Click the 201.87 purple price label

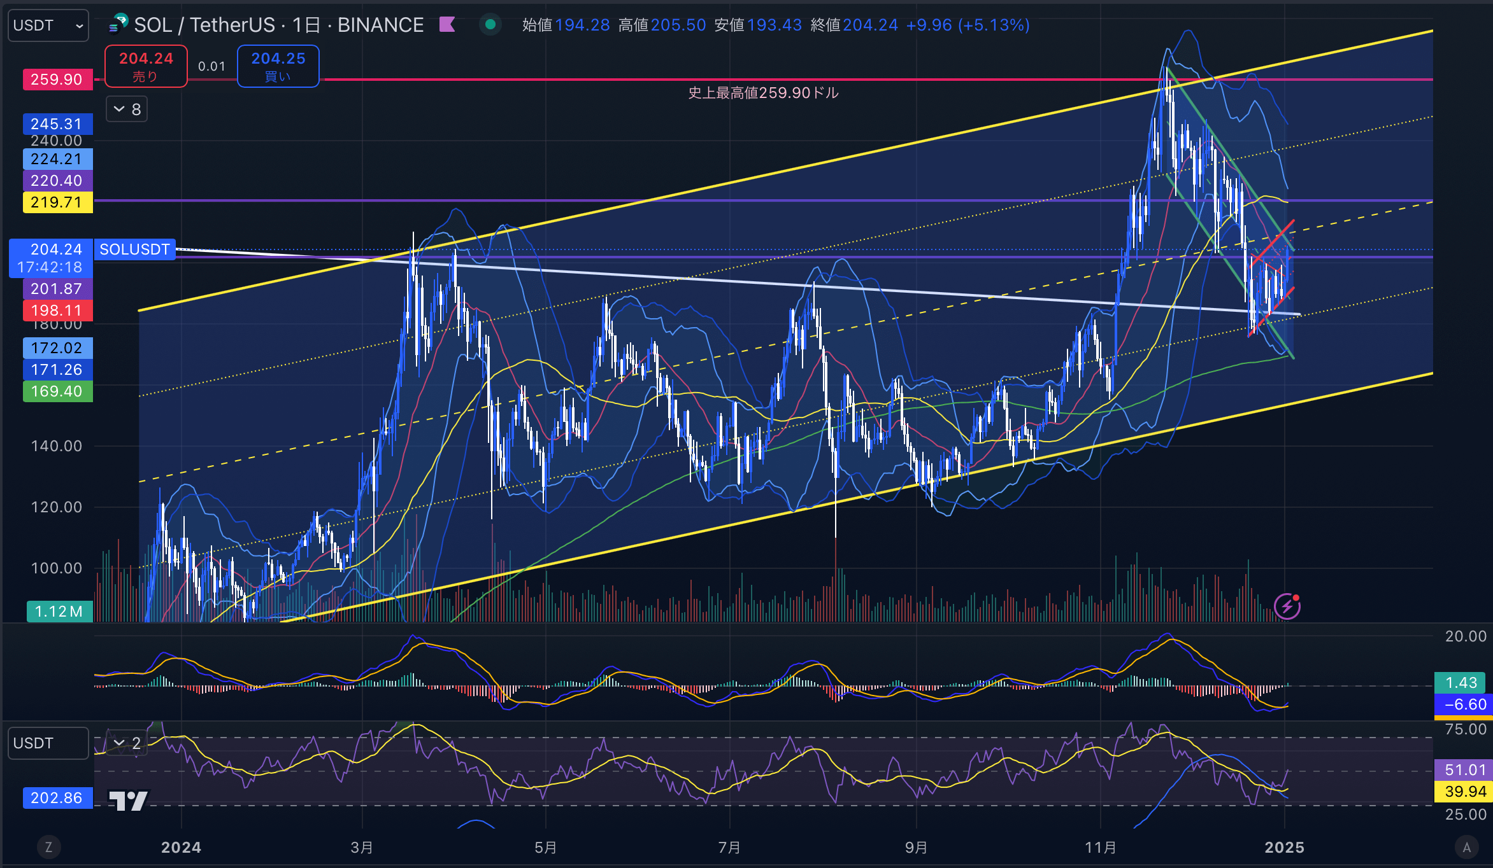point(57,289)
